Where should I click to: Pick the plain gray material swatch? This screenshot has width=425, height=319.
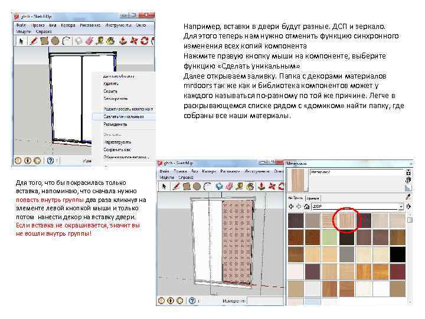click(346, 255)
